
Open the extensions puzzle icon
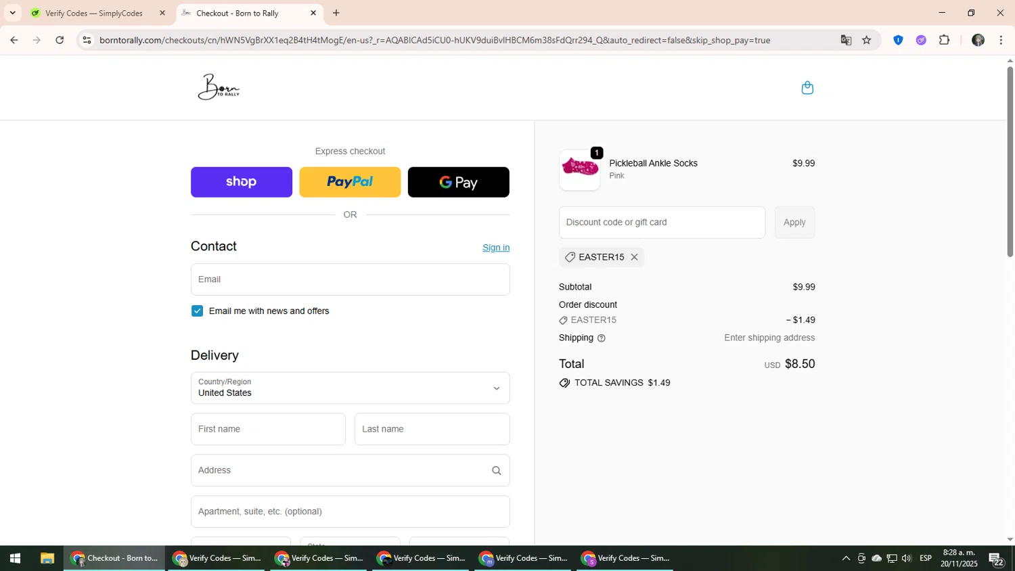tap(945, 40)
